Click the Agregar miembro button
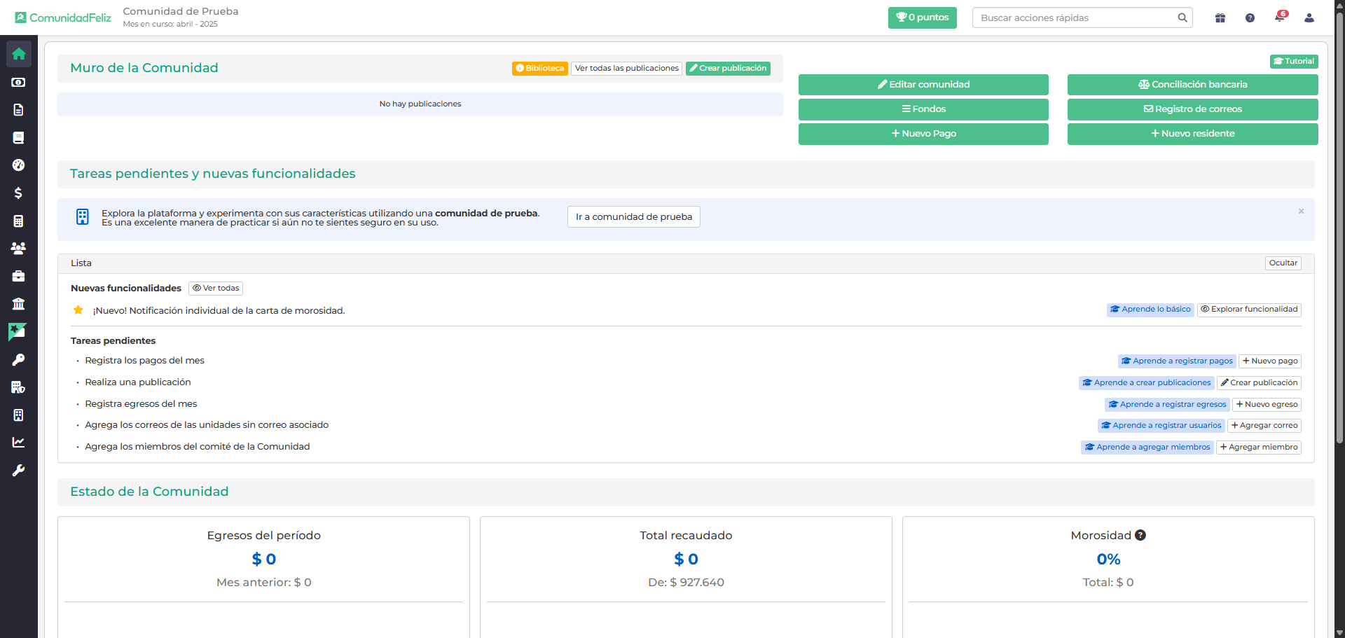The height and width of the screenshot is (638, 1345). pos(1259,448)
